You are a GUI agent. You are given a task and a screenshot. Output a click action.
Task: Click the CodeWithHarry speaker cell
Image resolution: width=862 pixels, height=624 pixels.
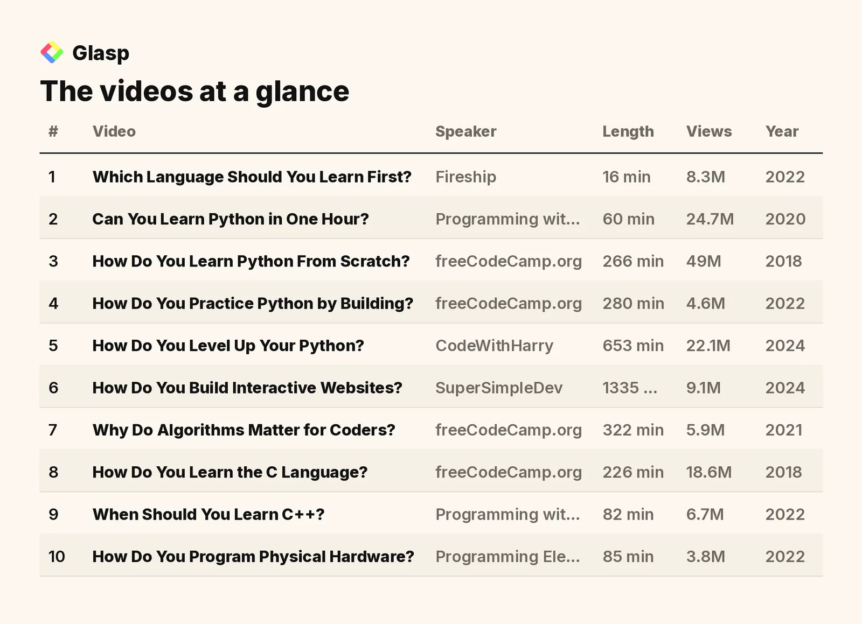(495, 346)
